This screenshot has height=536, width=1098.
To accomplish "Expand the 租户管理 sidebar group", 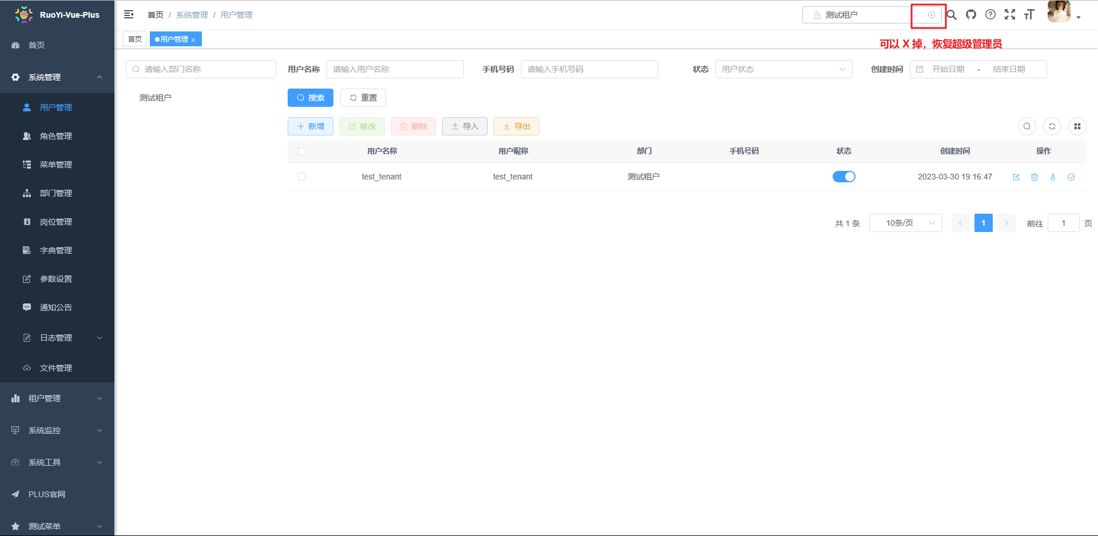I will 57,398.
